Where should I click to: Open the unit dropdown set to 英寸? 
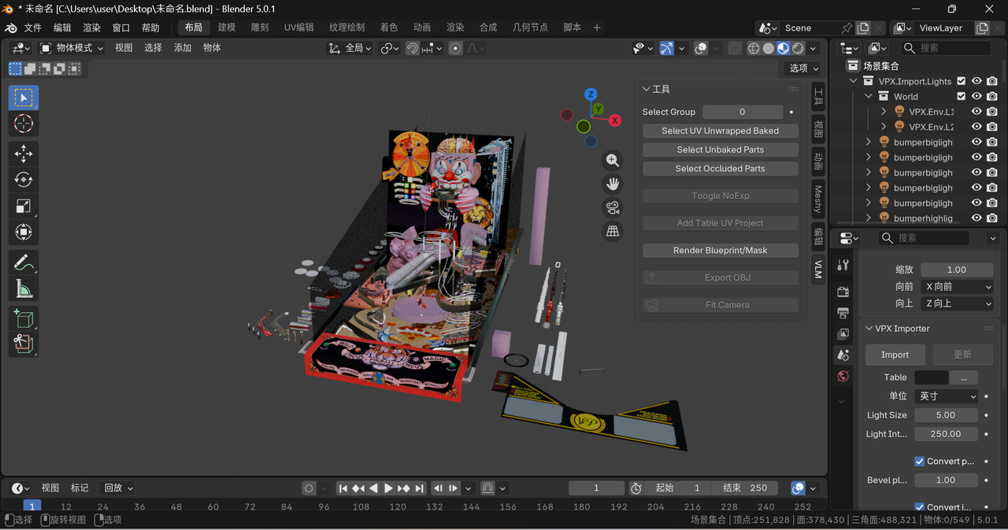[x=947, y=396]
